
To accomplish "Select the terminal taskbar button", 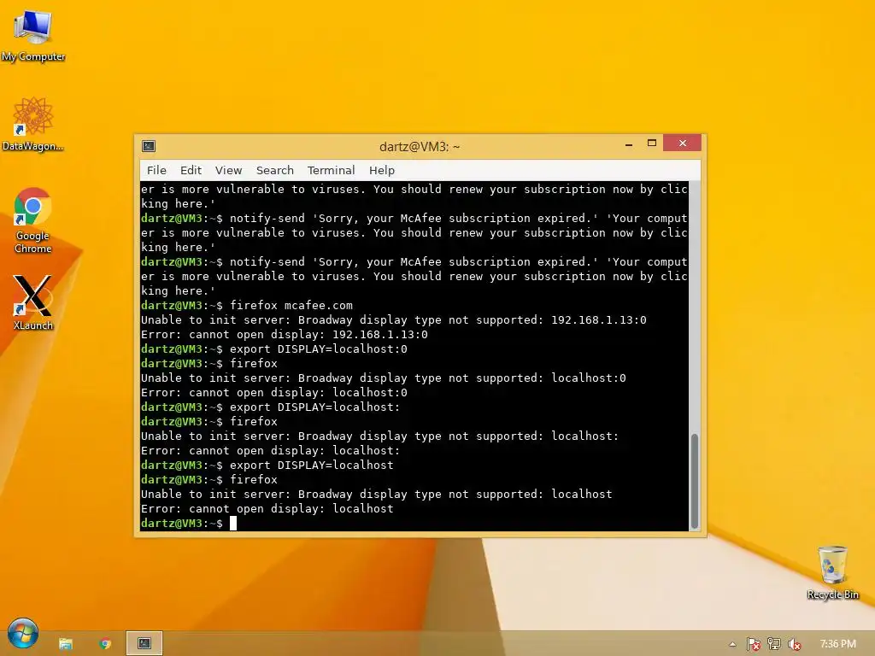I will tap(144, 643).
